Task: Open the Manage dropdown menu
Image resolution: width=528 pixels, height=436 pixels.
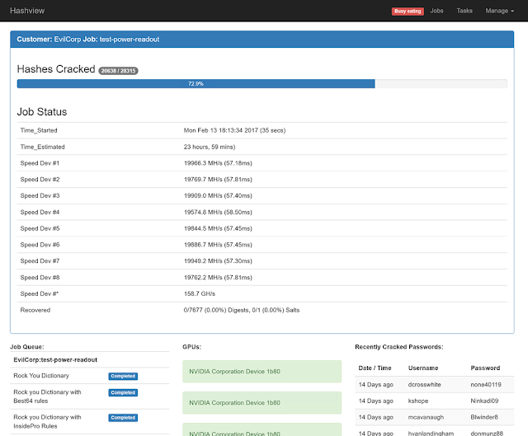Action: coord(499,11)
